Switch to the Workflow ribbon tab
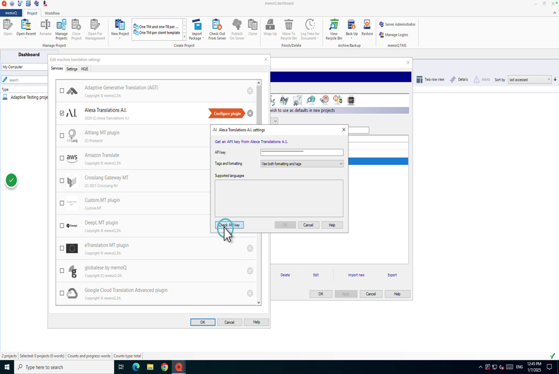Image resolution: width=559 pixels, height=374 pixels. tap(52, 13)
